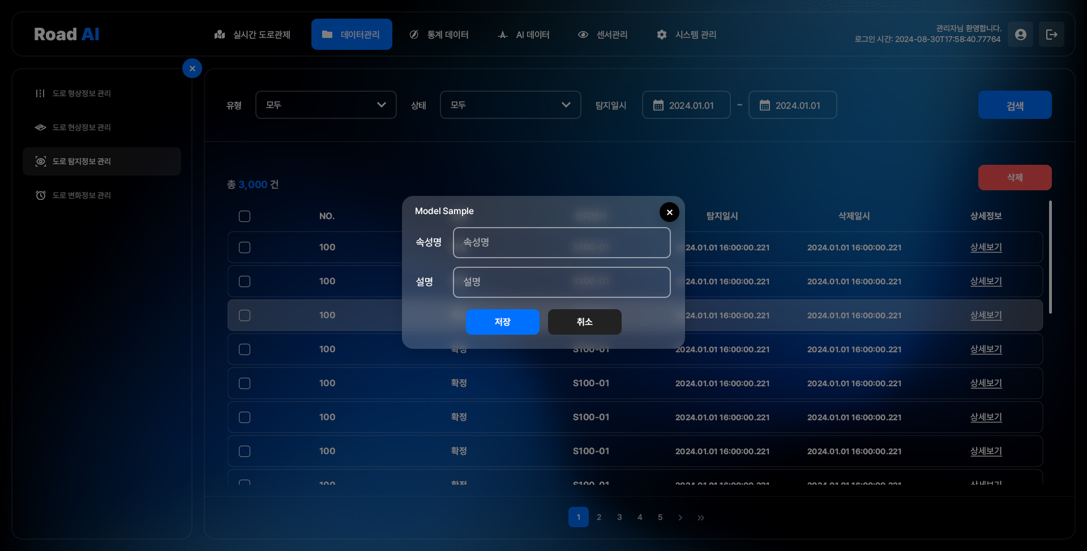Go to pagination page 1
This screenshot has height=551, width=1087.
click(579, 517)
